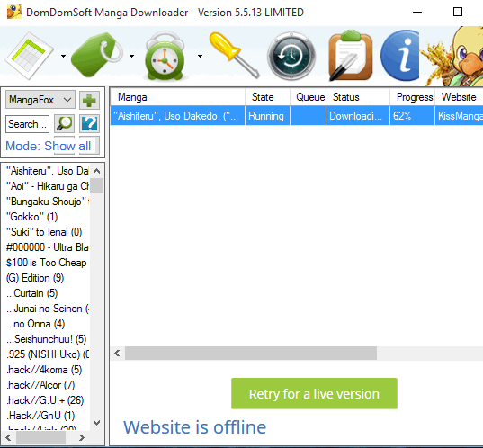Click manga list scroll up arrow
This screenshot has width=483, height=448.
(97, 171)
